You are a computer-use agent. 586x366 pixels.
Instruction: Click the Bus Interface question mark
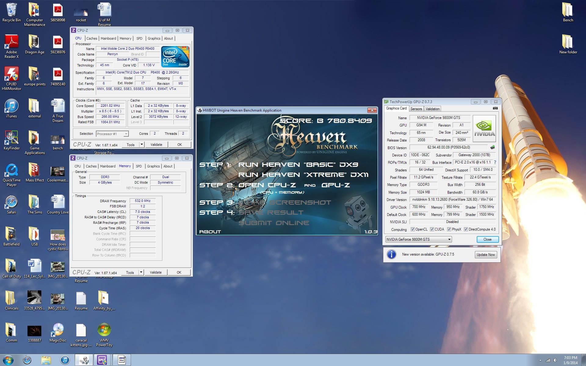495,162
